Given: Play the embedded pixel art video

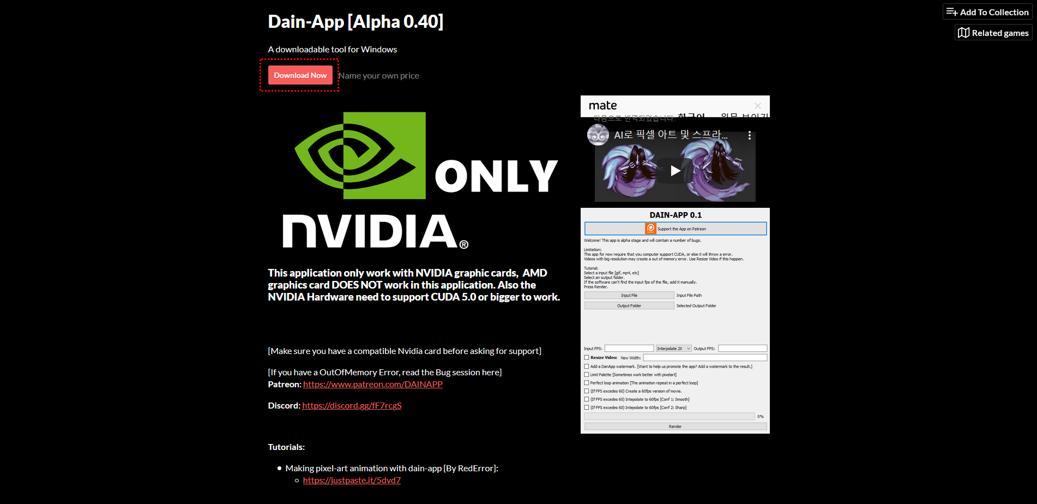Looking at the screenshot, I should click(675, 171).
